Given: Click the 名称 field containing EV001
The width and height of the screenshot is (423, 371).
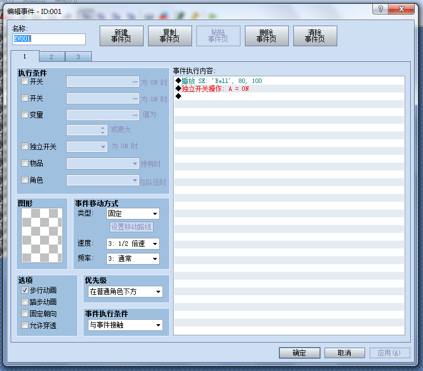Looking at the screenshot, I should tap(49, 39).
